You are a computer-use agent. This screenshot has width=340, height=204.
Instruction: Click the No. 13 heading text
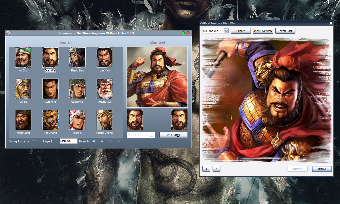(x=66, y=43)
